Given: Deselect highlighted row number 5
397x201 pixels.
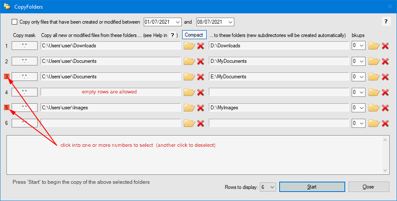Looking at the screenshot, I should [6, 108].
